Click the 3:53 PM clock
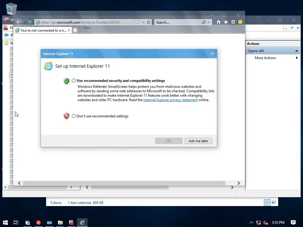303x227 pixels. [x=278, y=222]
